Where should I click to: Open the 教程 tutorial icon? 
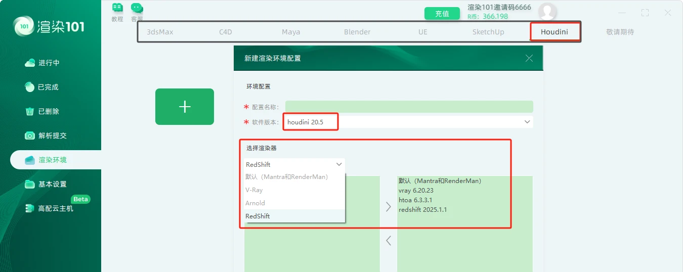click(117, 12)
